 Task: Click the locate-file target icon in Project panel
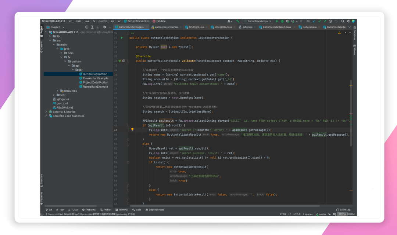coord(87,27)
